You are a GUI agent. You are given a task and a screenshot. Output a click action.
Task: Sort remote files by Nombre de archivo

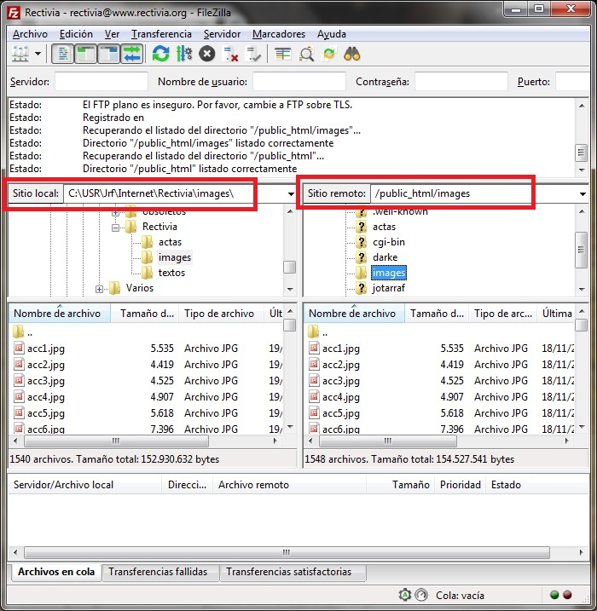point(351,314)
